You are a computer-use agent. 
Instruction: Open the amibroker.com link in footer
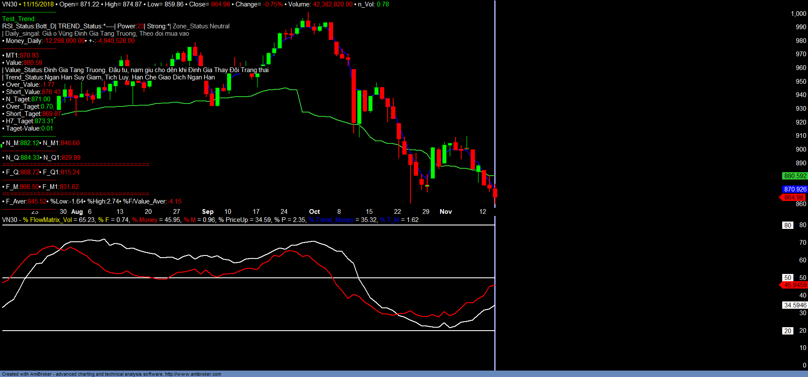click(x=193, y=374)
